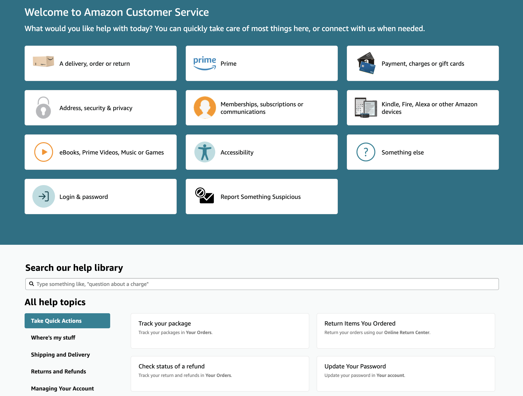Click the orange person silhouette icon
Viewport: 523px width, 396px height.
205,108
